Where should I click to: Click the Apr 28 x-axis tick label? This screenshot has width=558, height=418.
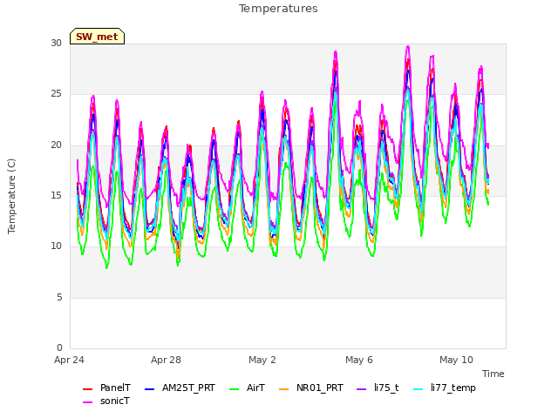[166, 360]
